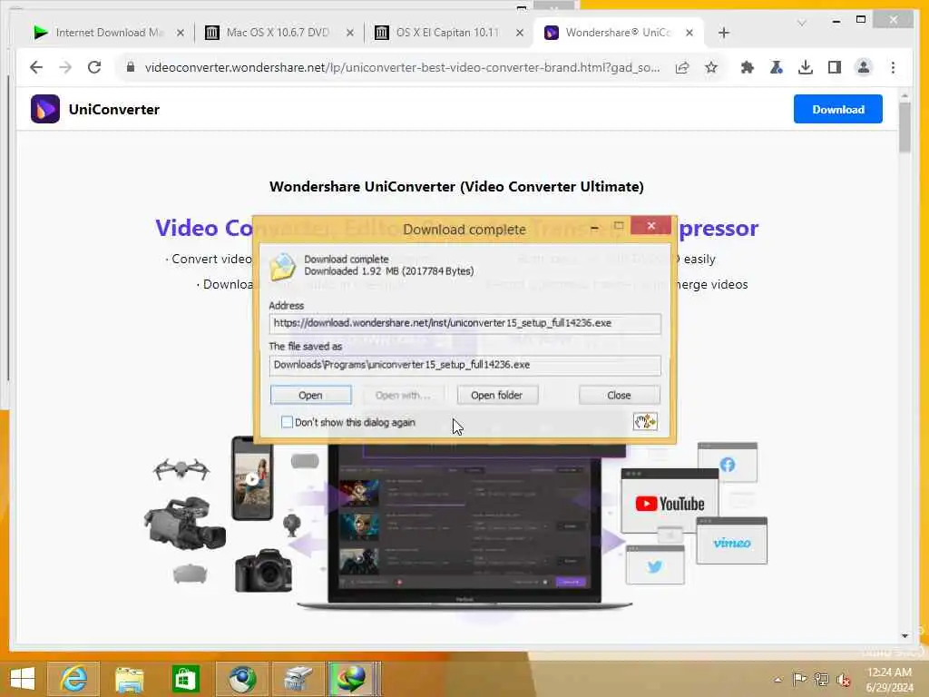Open the Chrome three-dot menu
The width and height of the screenshot is (929, 697).
tap(893, 67)
